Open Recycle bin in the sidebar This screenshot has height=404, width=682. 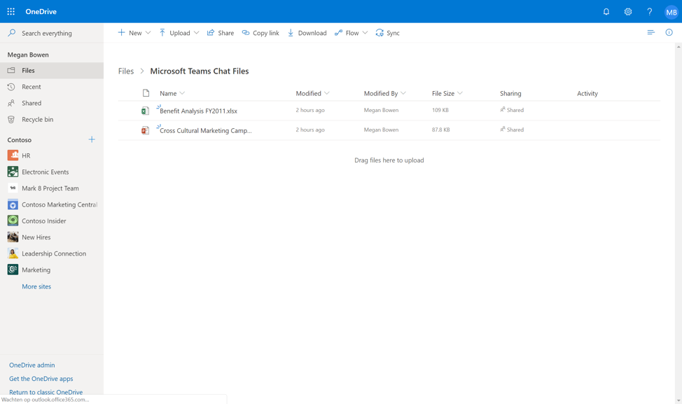pyautogui.click(x=52, y=120)
